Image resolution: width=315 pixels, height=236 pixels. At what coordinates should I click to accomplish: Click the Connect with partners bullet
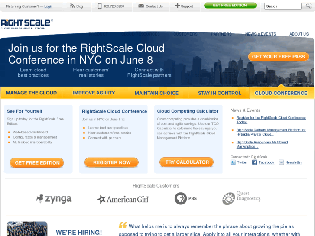[x=105, y=138]
